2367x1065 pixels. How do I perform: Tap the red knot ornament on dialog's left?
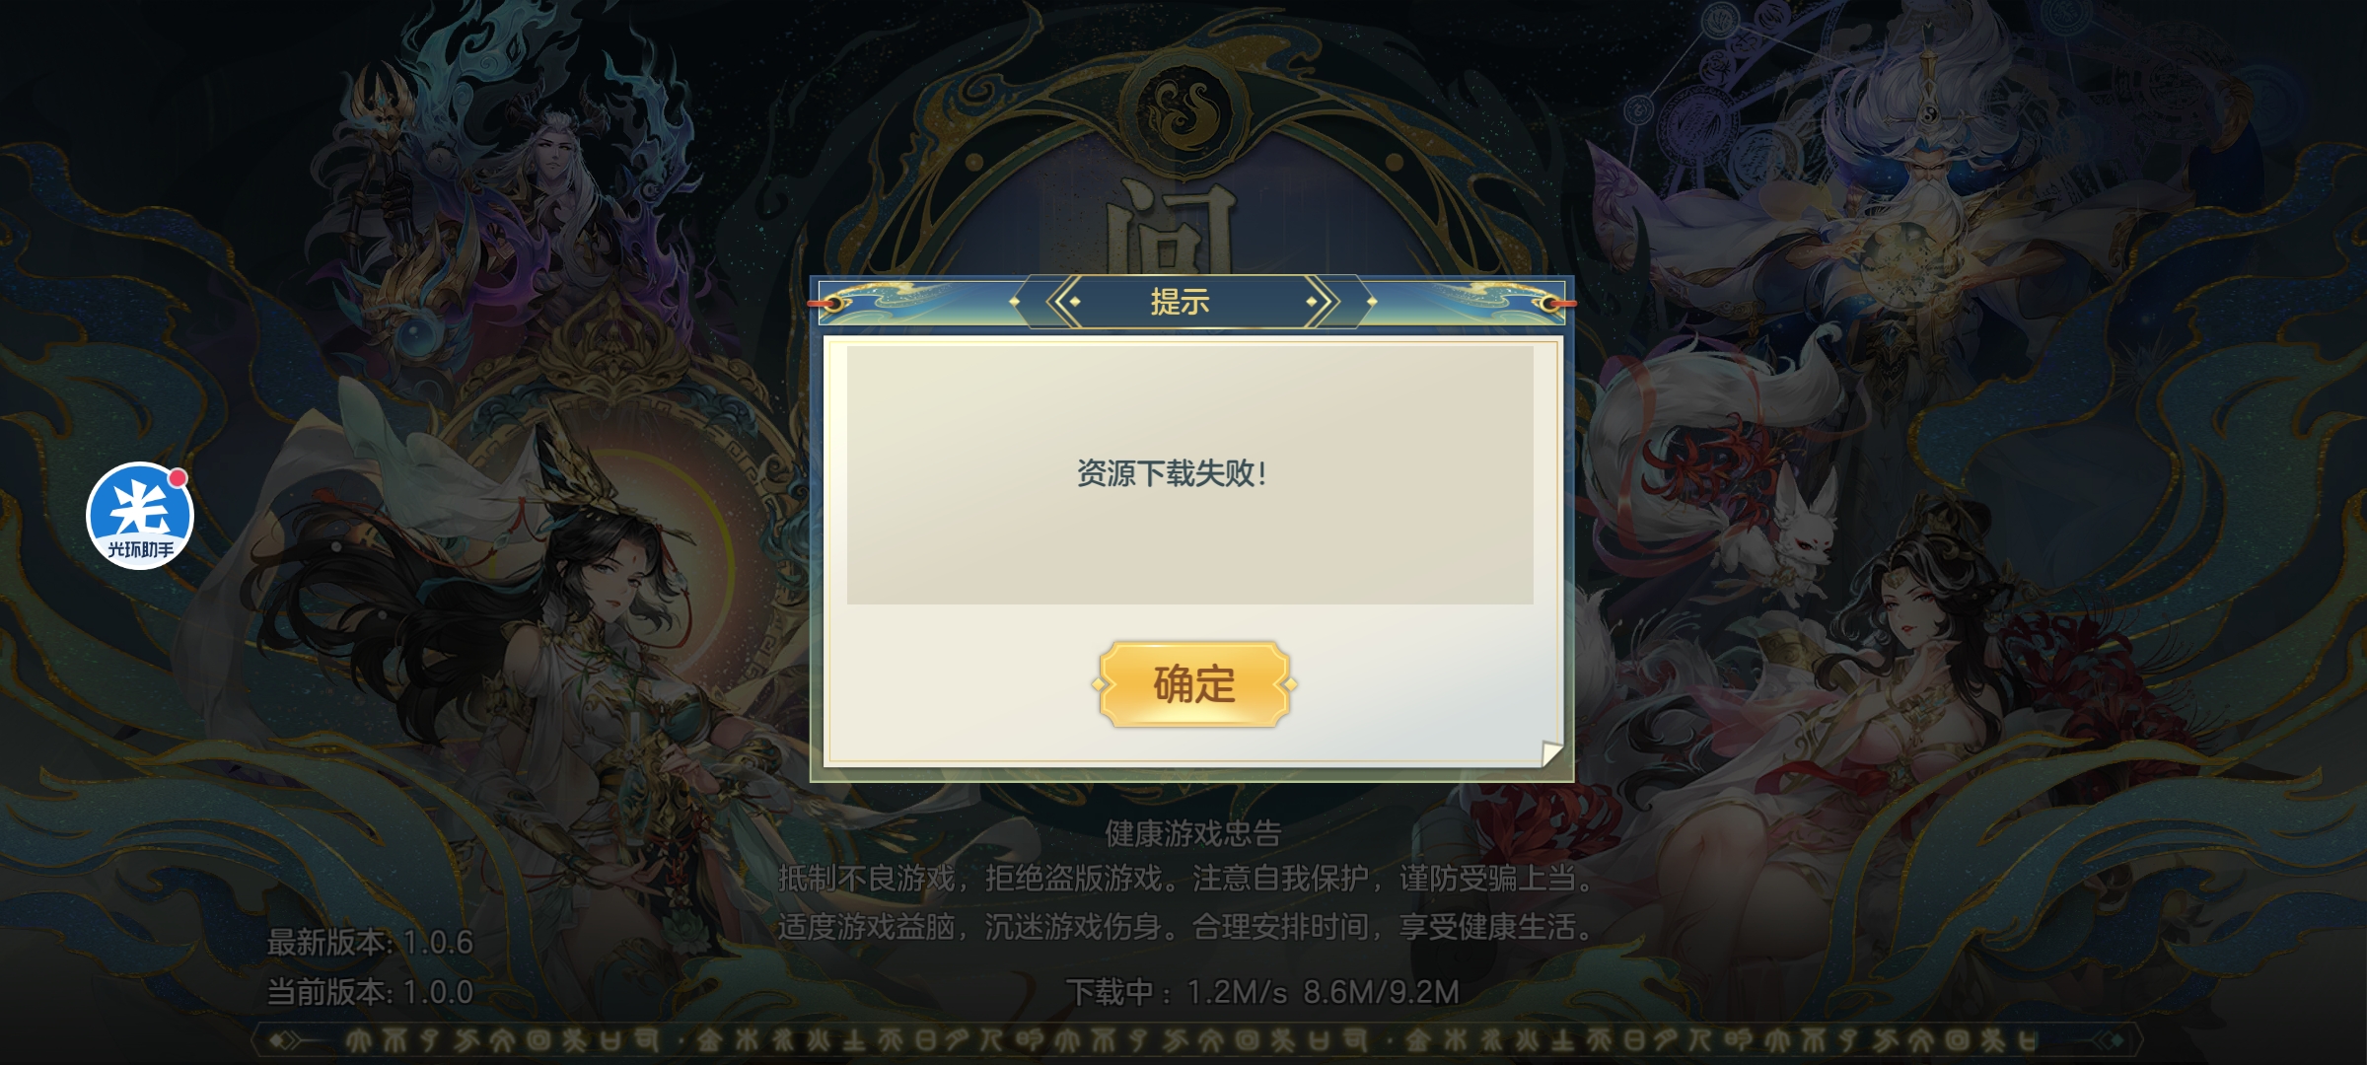point(830,303)
